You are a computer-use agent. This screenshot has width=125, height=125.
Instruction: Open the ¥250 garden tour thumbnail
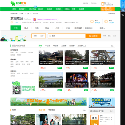(x=51, y=58)
